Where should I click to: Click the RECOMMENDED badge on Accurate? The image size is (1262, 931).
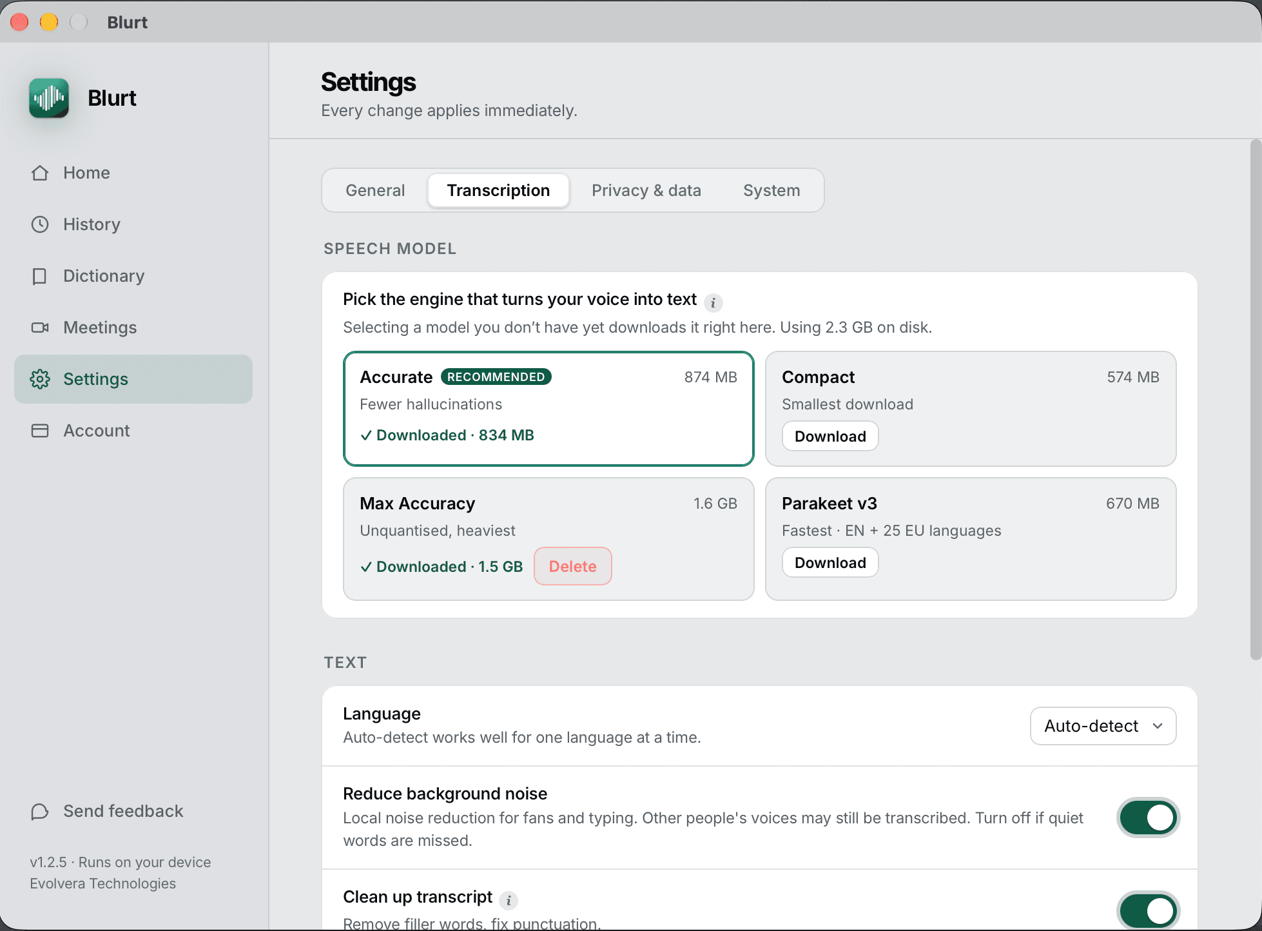[496, 377]
